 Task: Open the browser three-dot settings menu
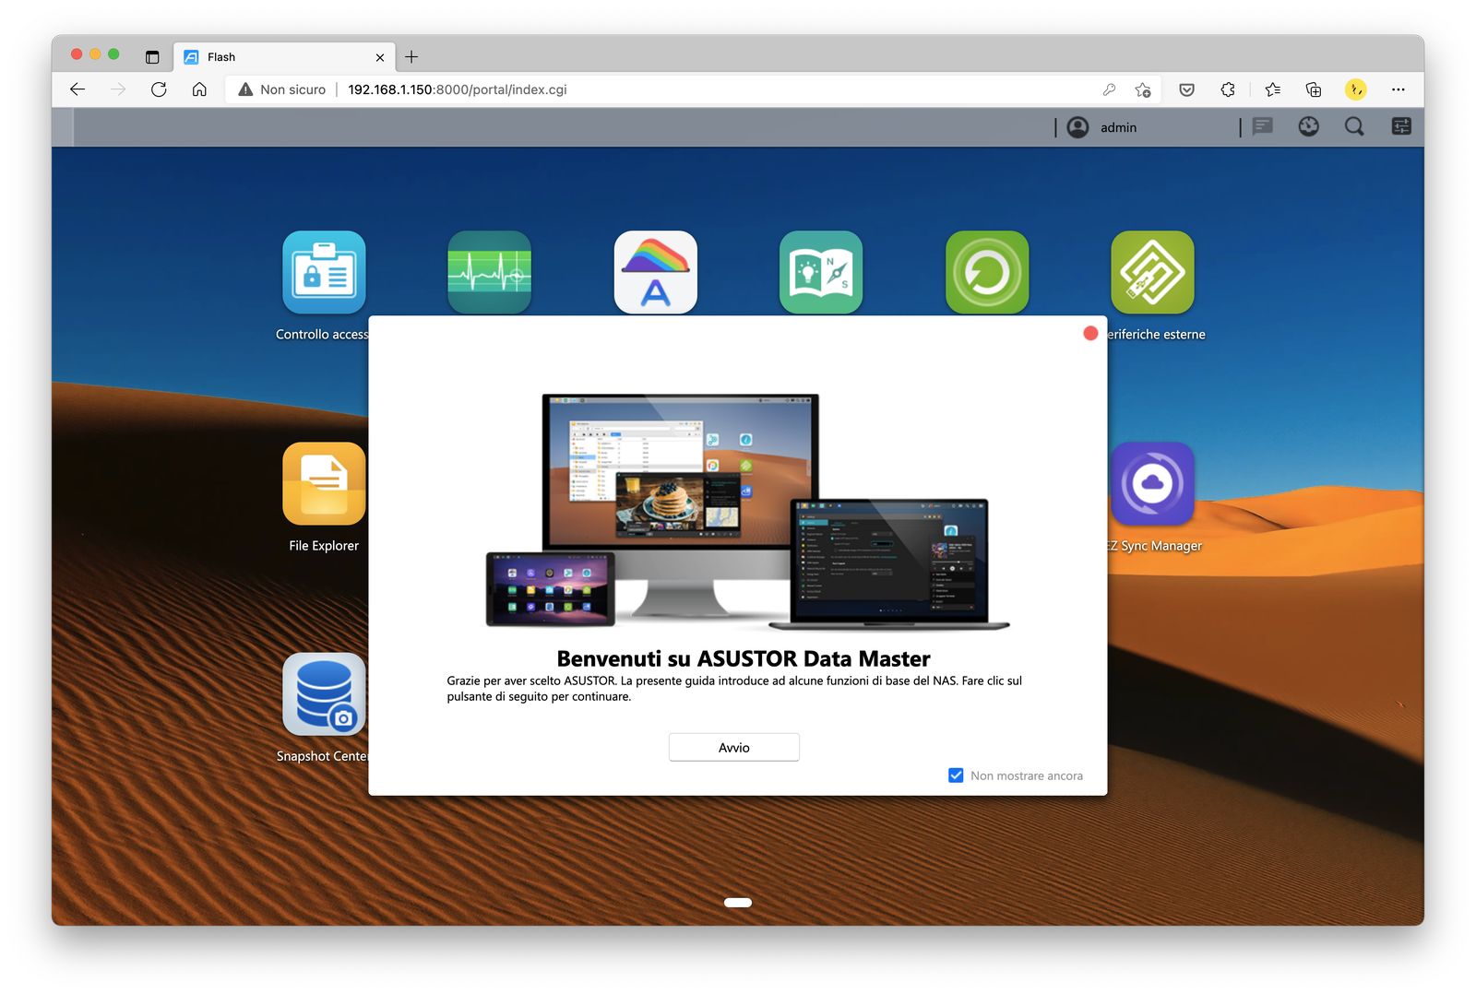[1399, 89]
